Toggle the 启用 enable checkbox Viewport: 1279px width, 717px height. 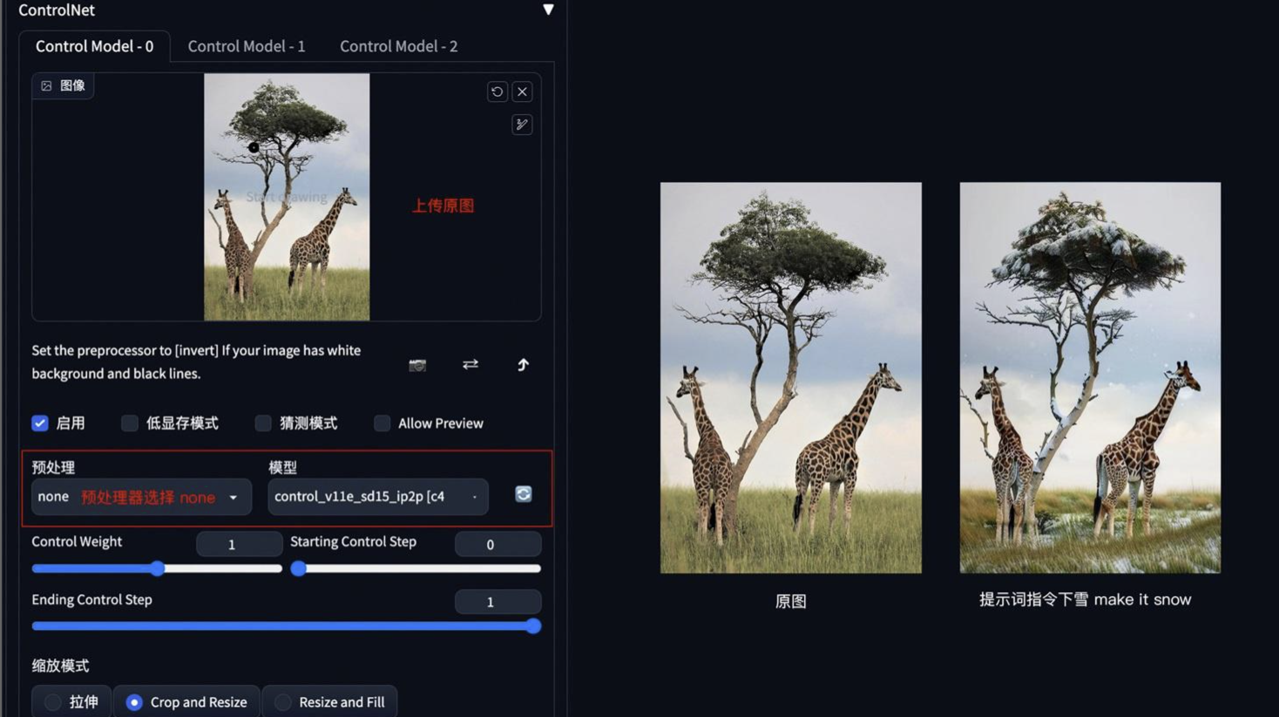point(40,423)
